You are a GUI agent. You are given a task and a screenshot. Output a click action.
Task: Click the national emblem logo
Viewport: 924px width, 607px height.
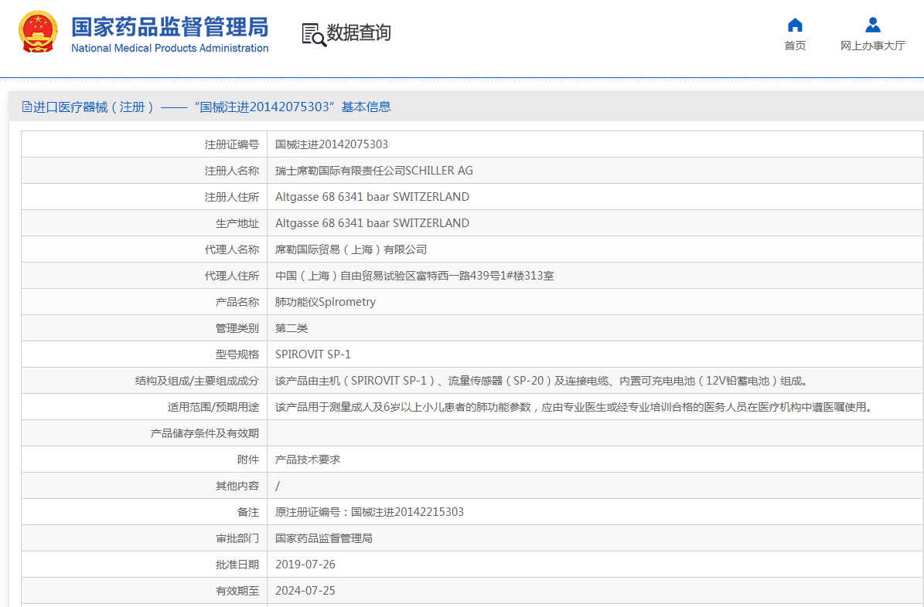coord(39,32)
